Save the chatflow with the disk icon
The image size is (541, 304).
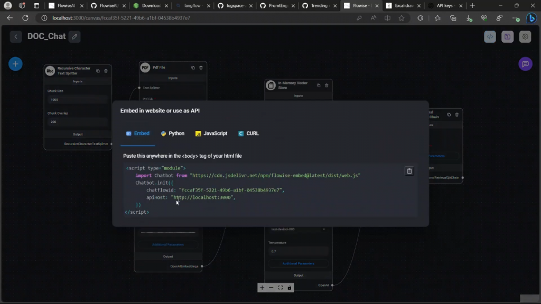tap(508, 36)
